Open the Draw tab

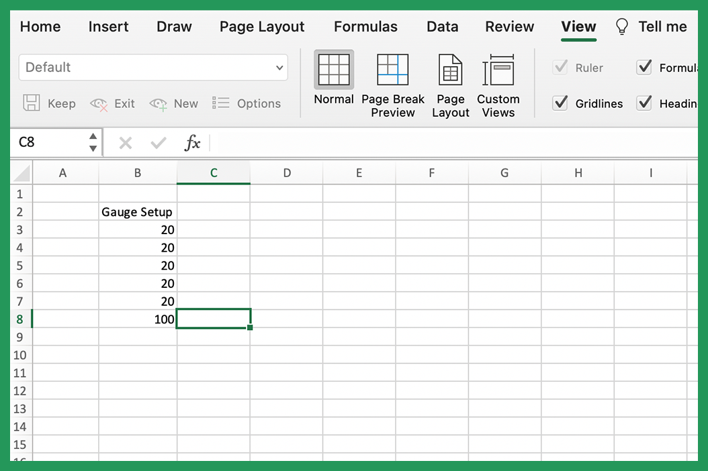coord(174,27)
